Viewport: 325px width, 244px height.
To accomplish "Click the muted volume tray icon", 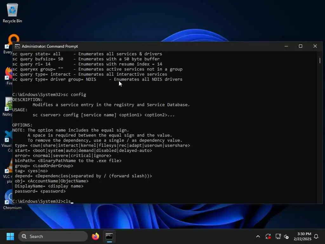I will [x=286, y=236].
